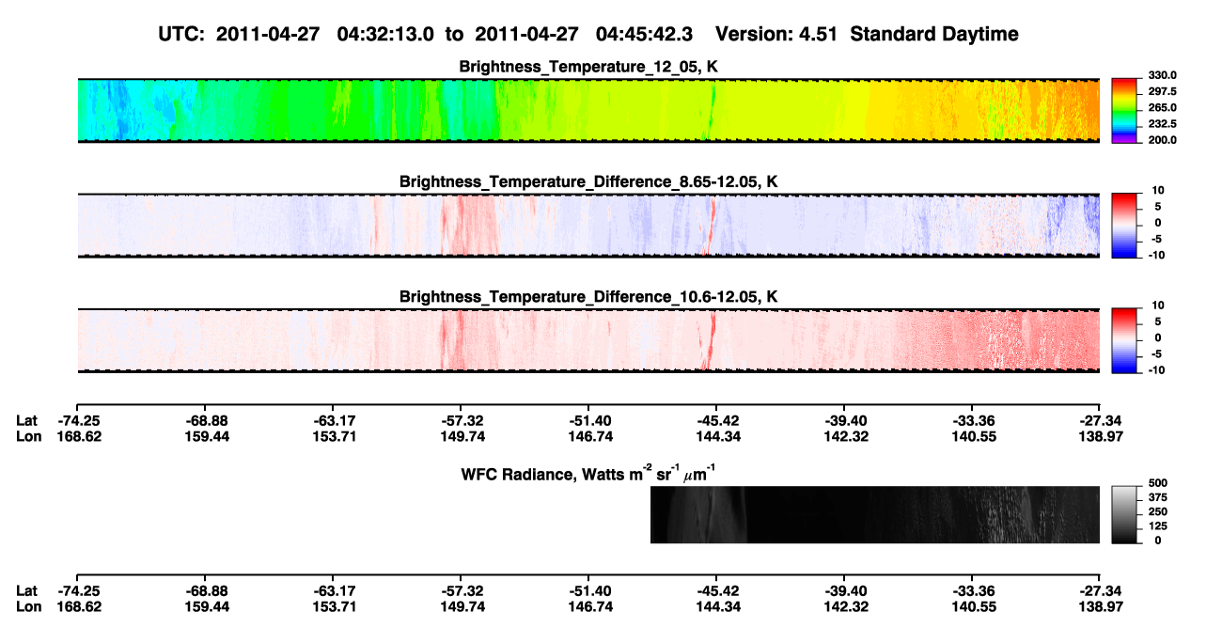This screenshot has width=1222, height=627.
Task: Click latitude -57.32 on the axis under the temperature panels
Action: (x=461, y=421)
